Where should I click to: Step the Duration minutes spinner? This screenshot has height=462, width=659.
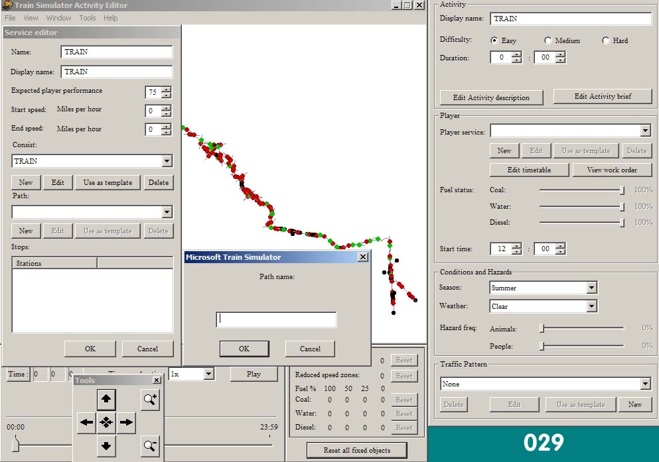(560, 58)
